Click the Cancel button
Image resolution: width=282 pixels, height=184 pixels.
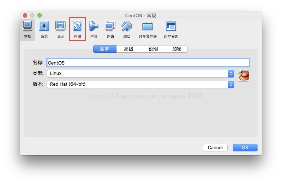(215, 147)
